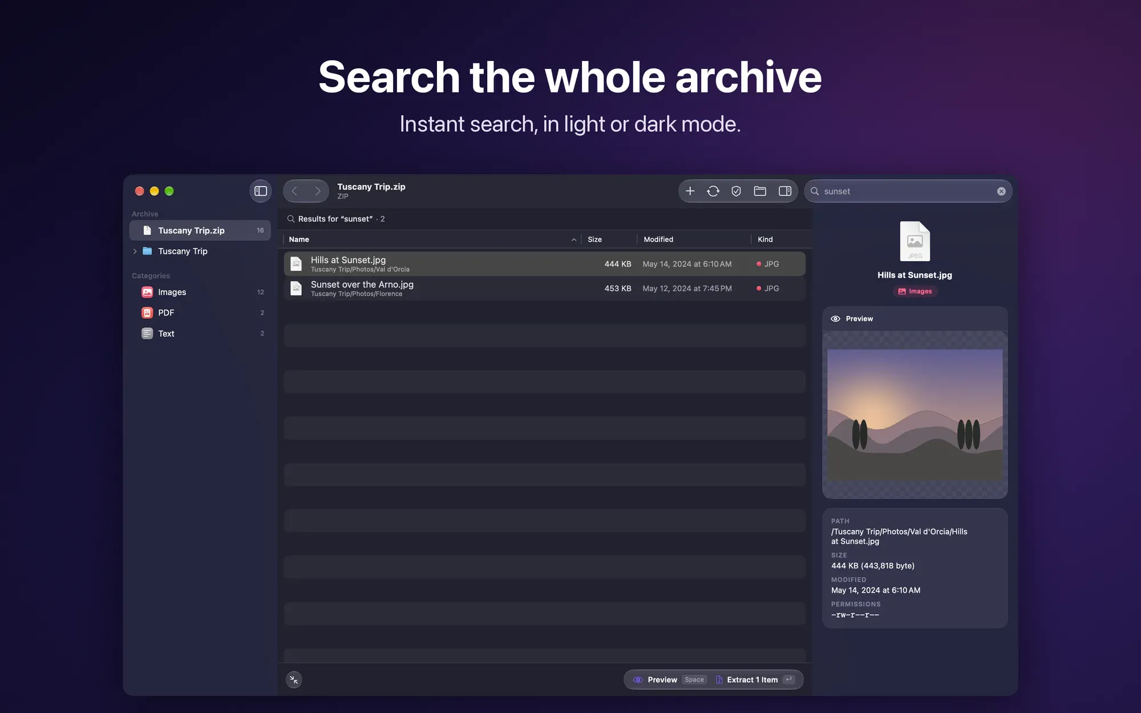Click the sunset hills preview thumbnail
The height and width of the screenshot is (713, 1141).
(x=915, y=415)
